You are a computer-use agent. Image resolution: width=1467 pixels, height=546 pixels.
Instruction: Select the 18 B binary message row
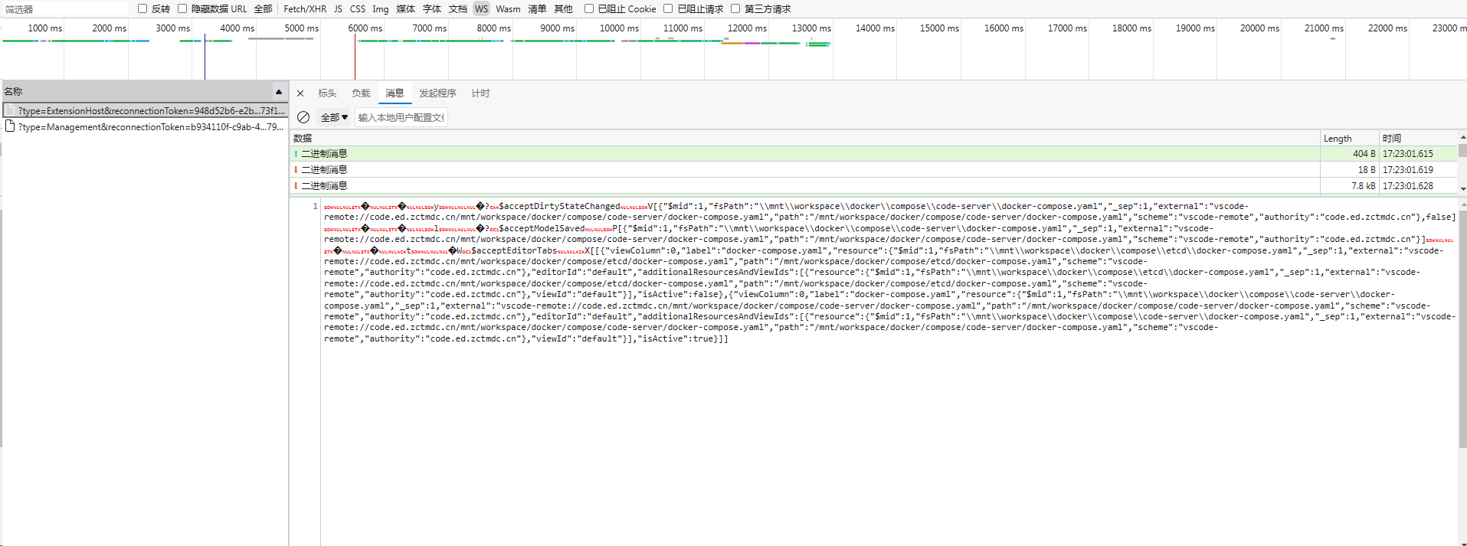pyautogui.click(x=873, y=170)
